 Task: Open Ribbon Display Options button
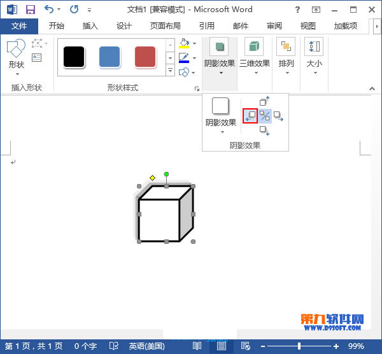[316, 10]
